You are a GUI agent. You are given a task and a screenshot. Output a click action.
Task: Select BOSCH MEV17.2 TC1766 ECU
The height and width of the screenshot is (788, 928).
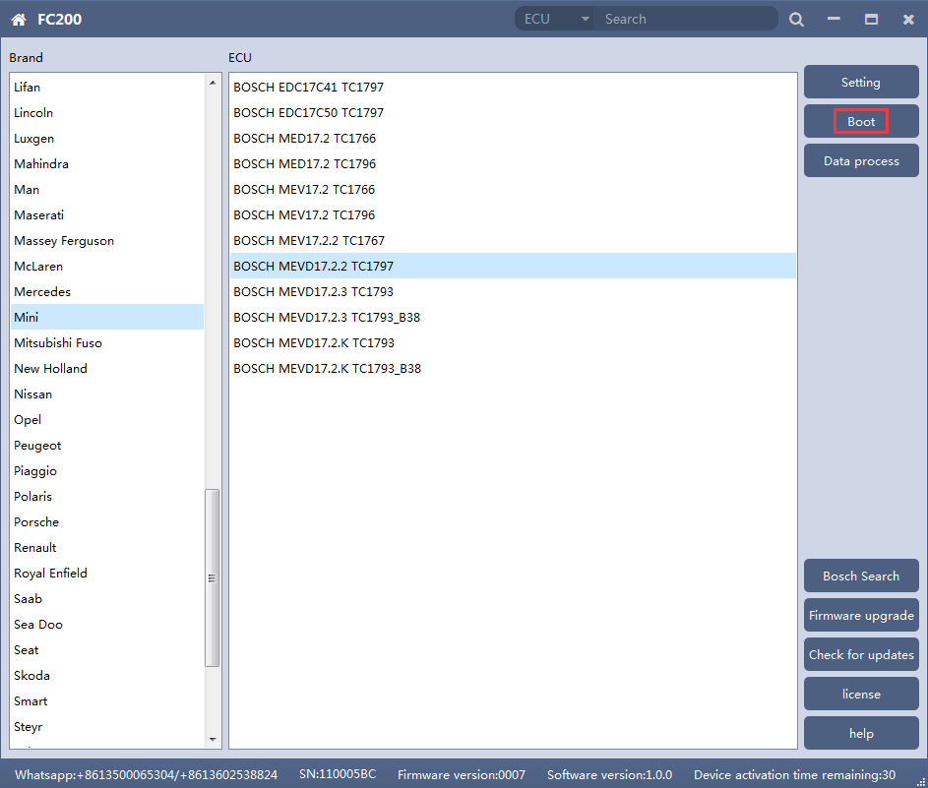[513, 189]
